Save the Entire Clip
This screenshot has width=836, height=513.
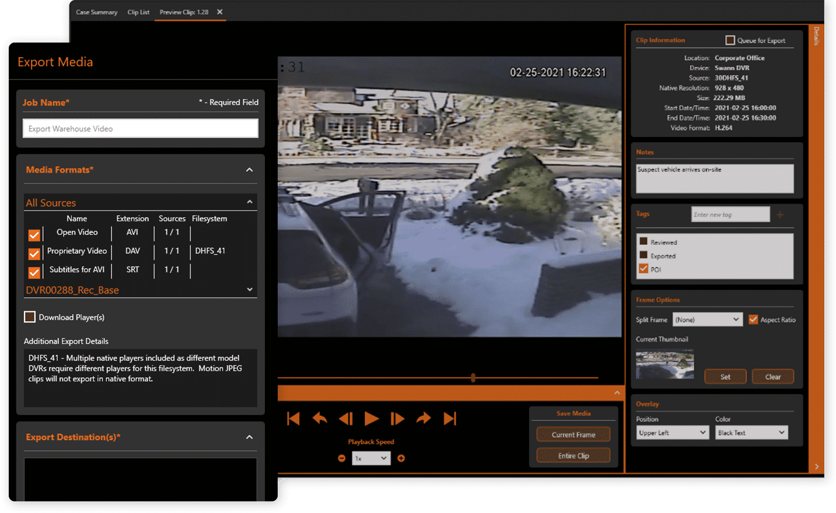(573, 455)
